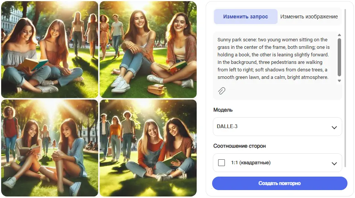Image resolution: width=355 pixels, height=198 pixels.
Task: Click inside the Sunny park prompt text
Action: 273,58
